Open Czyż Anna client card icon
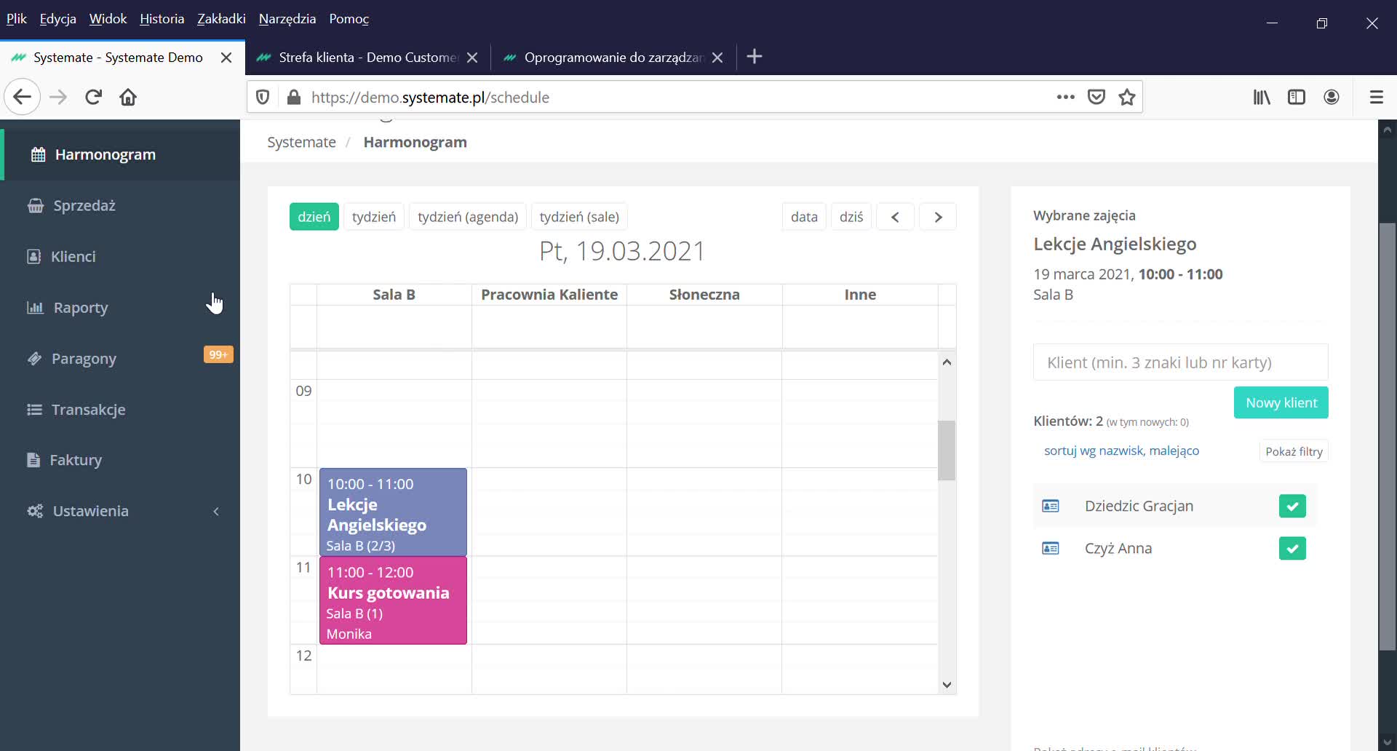The width and height of the screenshot is (1397, 751). 1051,548
